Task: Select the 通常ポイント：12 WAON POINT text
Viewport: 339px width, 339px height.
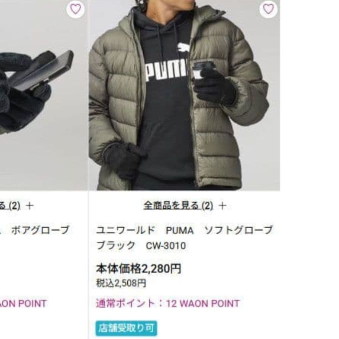Action: (168, 304)
